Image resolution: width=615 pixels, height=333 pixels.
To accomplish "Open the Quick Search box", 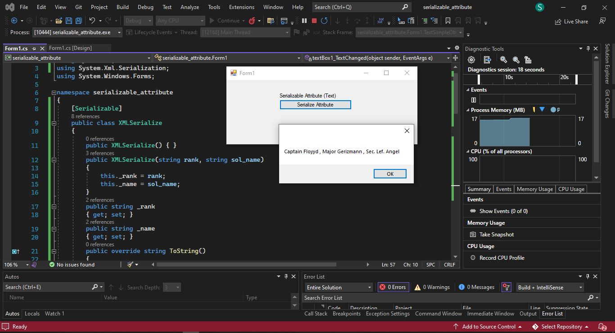I will pos(360,7).
